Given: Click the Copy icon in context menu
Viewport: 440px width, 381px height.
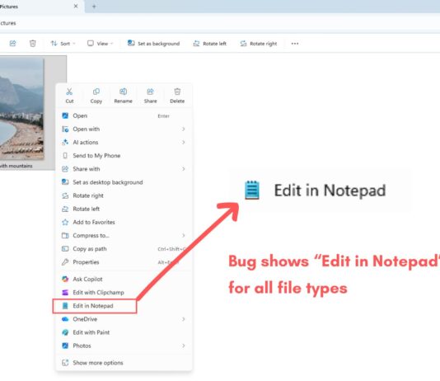Looking at the screenshot, I should pyautogui.click(x=96, y=96).
